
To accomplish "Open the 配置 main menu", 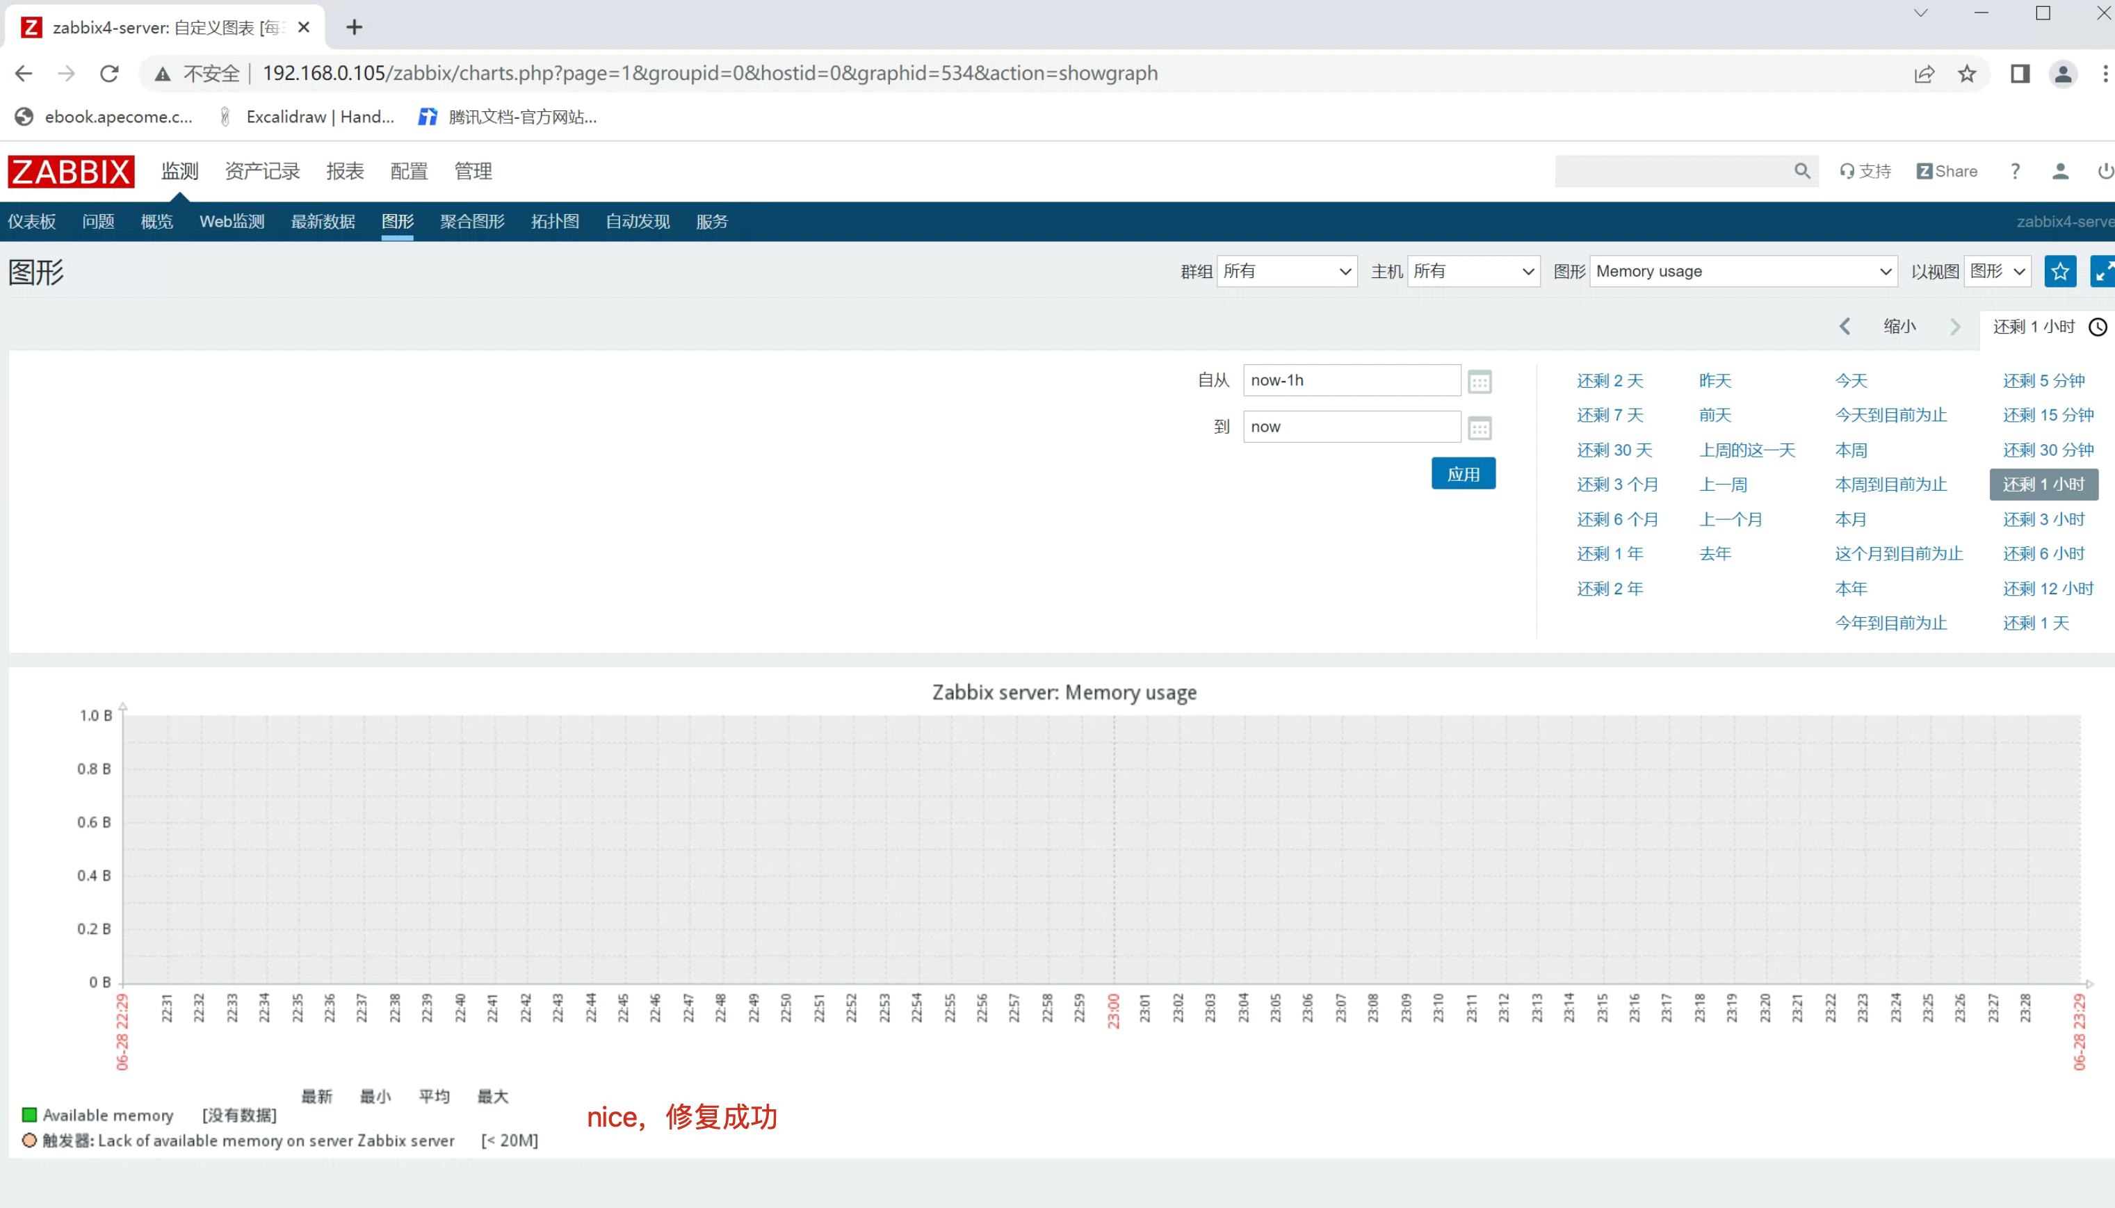I will (409, 171).
